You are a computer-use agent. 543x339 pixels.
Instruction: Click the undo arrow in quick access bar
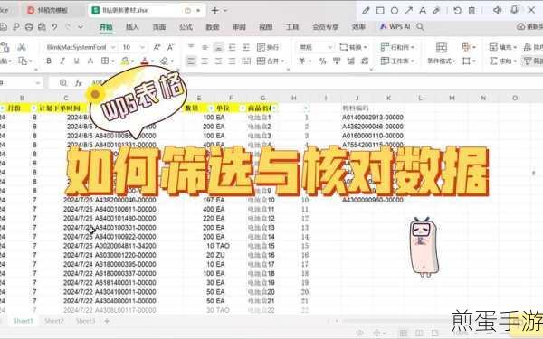pos(54,26)
